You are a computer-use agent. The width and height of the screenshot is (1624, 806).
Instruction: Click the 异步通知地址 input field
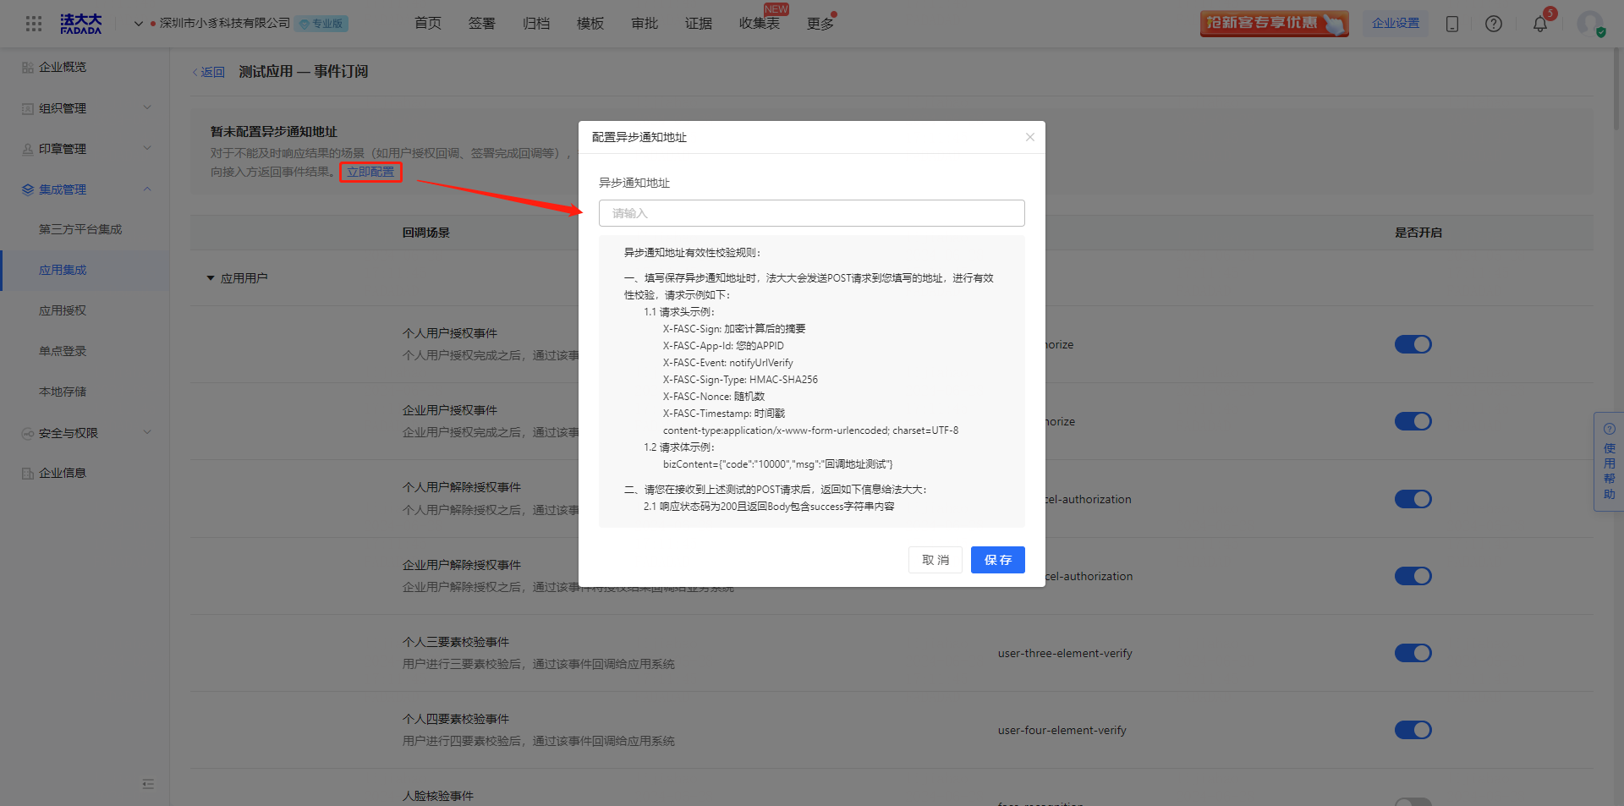click(811, 213)
